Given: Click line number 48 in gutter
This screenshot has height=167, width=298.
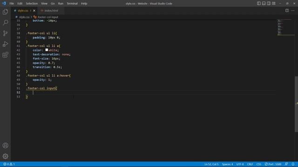Looking at the screenshot, I should coord(18,76).
